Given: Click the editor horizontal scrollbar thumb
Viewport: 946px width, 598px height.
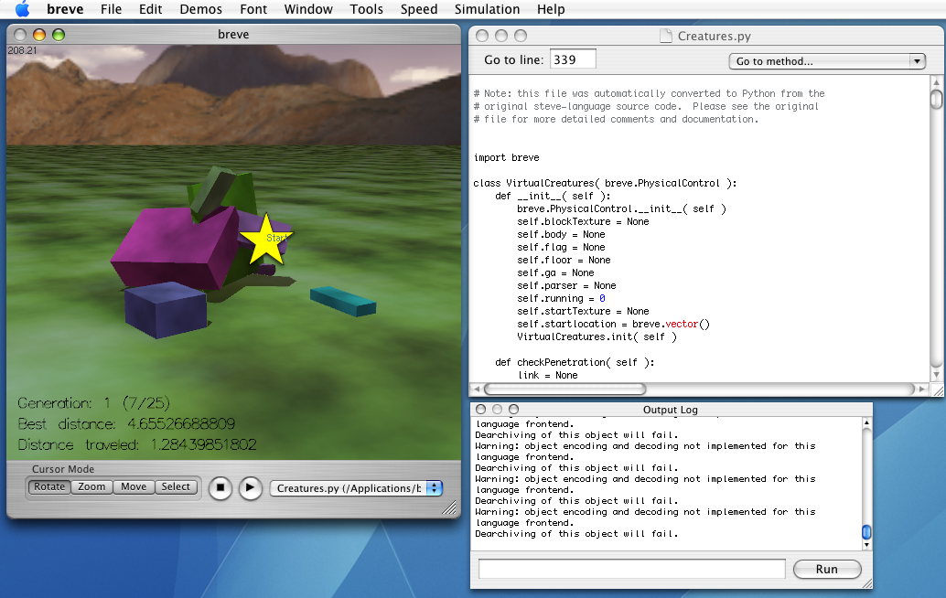Looking at the screenshot, I should 565,390.
